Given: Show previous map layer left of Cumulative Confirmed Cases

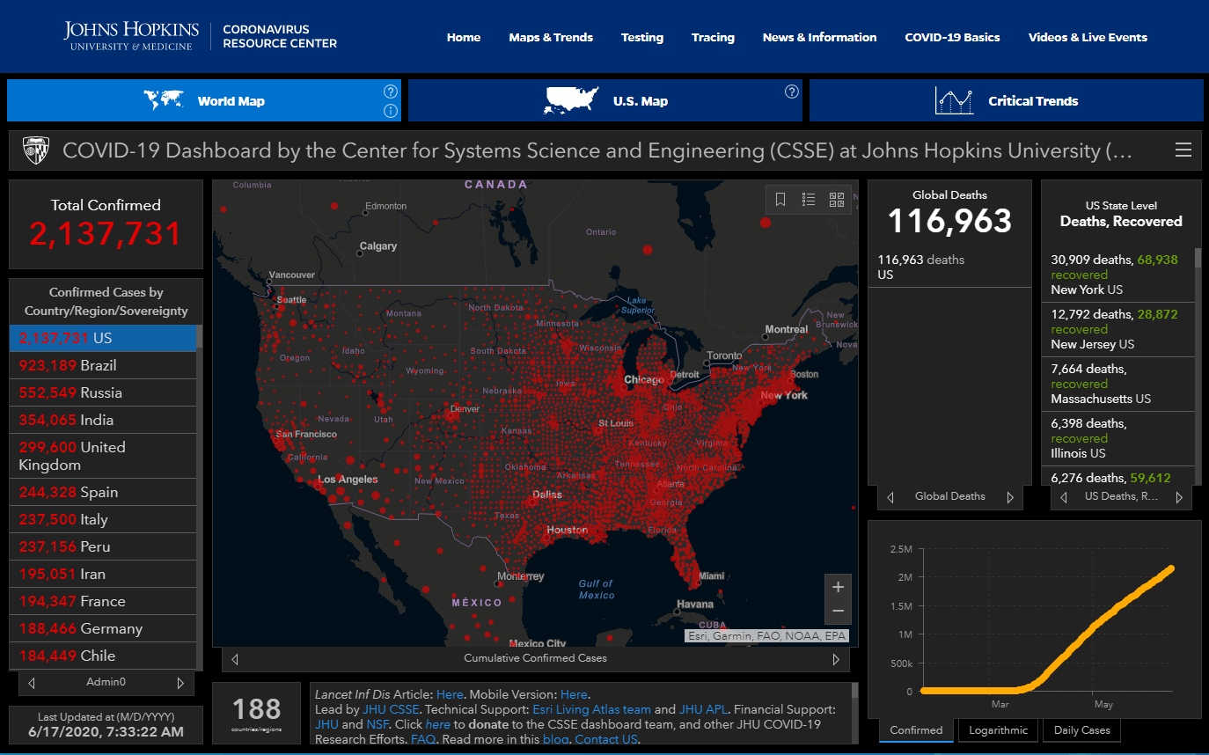Looking at the screenshot, I should [x=235, y=658].
